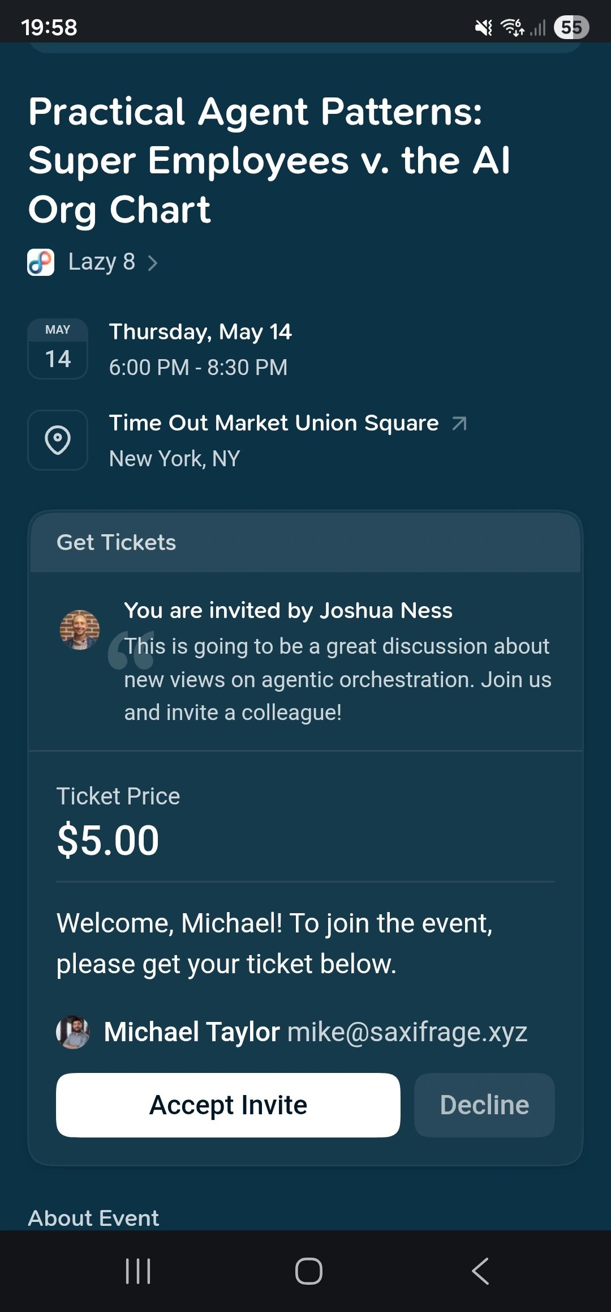
Task: Tap the Get Tickets header
Action: [117, 543]
